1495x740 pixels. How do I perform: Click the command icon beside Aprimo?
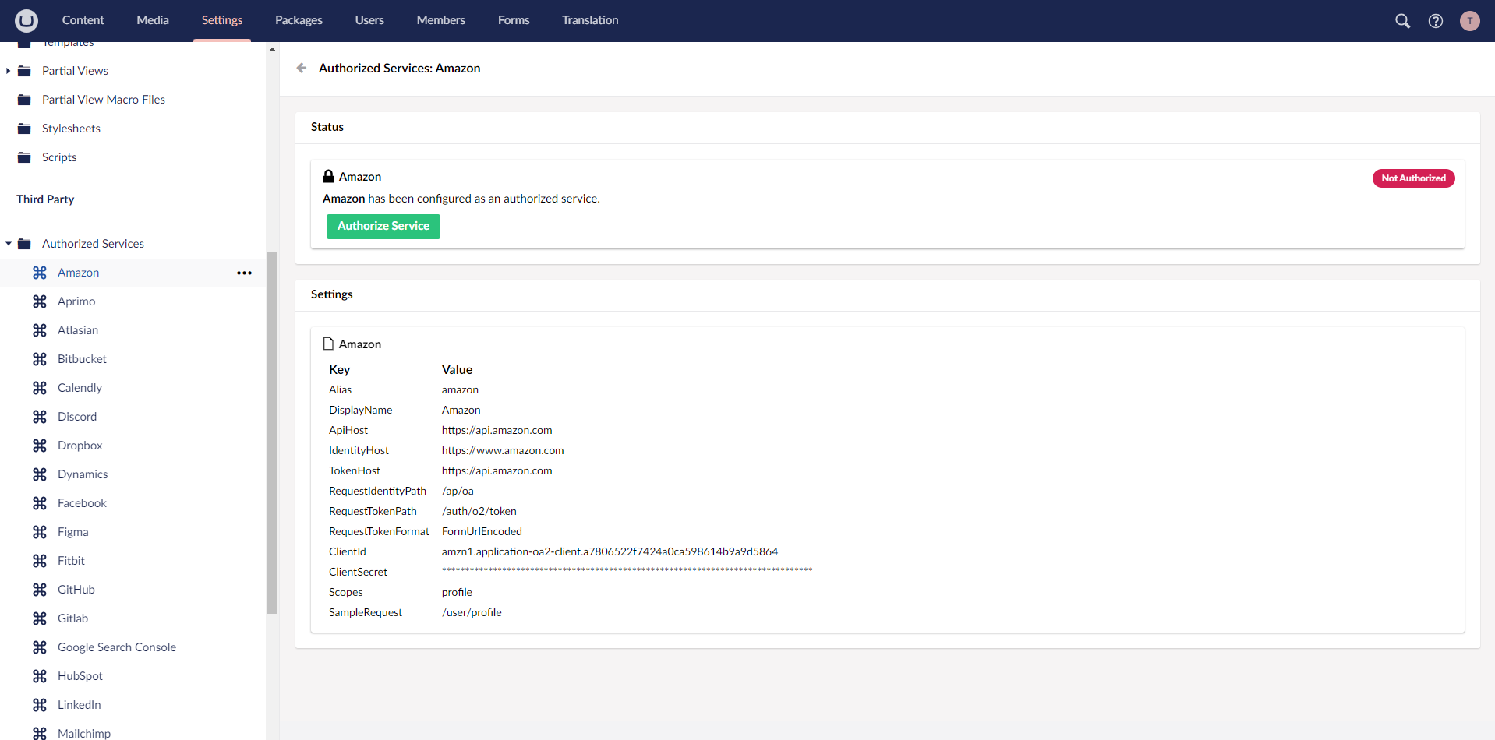tap(40, 301)
